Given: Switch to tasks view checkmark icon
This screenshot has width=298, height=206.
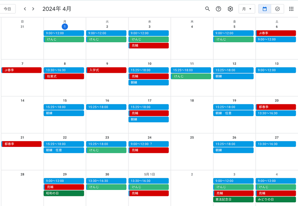Looking at the screenshot, I should click(277, 9).
